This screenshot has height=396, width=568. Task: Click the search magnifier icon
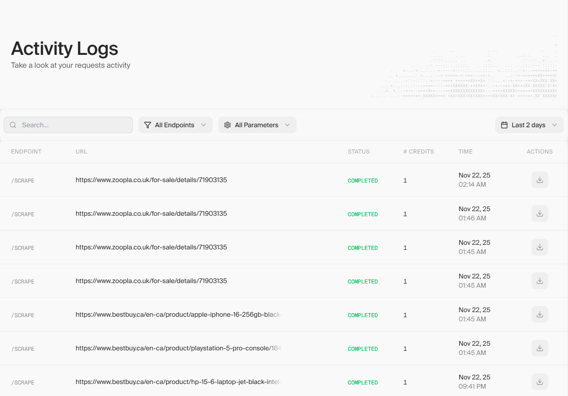click(13, 124)
